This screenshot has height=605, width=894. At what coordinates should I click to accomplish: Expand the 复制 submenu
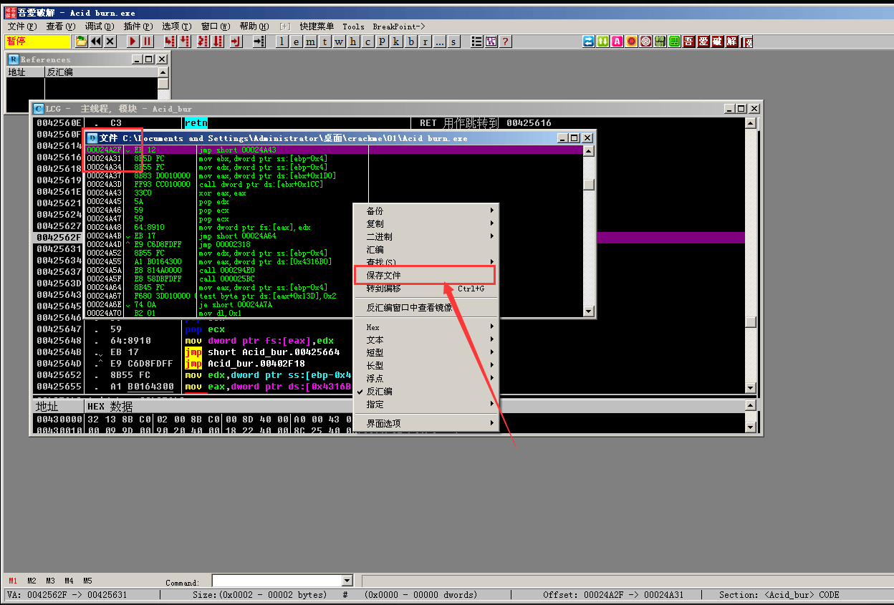point(426,223)
